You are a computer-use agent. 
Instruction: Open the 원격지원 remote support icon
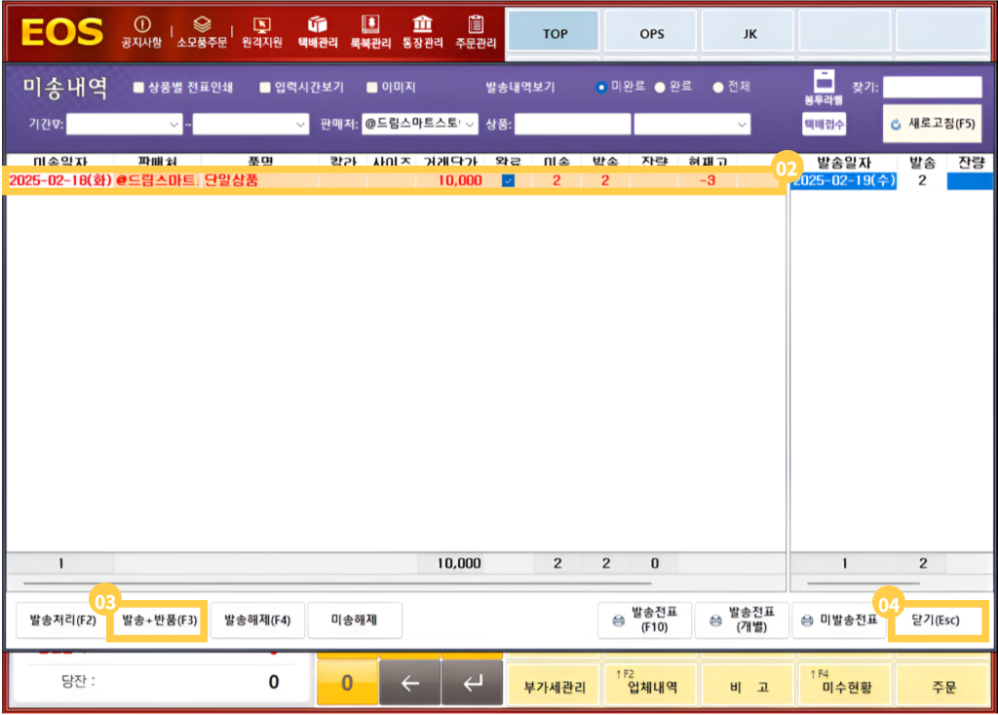click(261, 32)
